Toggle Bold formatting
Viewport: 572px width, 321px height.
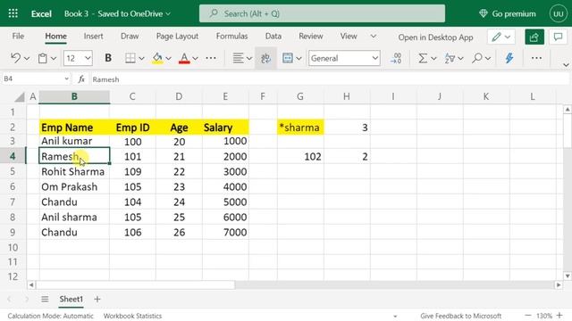click(108, 58)
